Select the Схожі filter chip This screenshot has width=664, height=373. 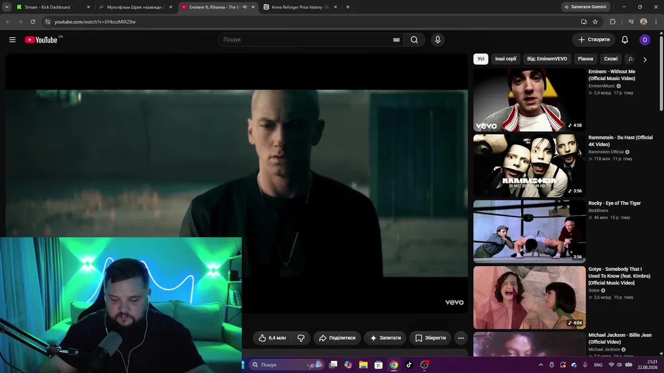[611, 59]
